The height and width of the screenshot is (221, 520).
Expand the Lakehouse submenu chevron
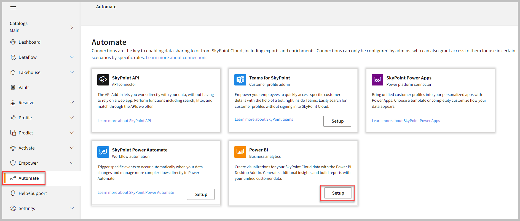pos(72,72)
